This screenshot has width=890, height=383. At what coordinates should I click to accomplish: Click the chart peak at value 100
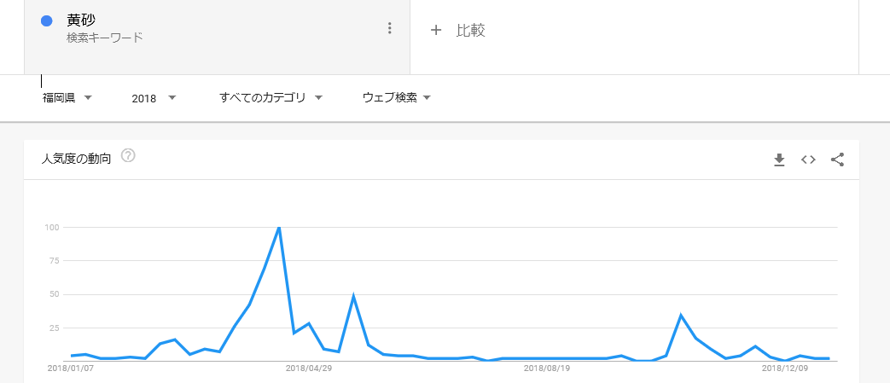point(279,228)
